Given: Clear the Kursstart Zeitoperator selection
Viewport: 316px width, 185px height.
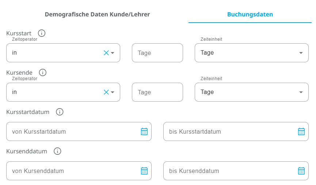Looking at the screenshot, I should pyautogui.click(x=106, y=53).
